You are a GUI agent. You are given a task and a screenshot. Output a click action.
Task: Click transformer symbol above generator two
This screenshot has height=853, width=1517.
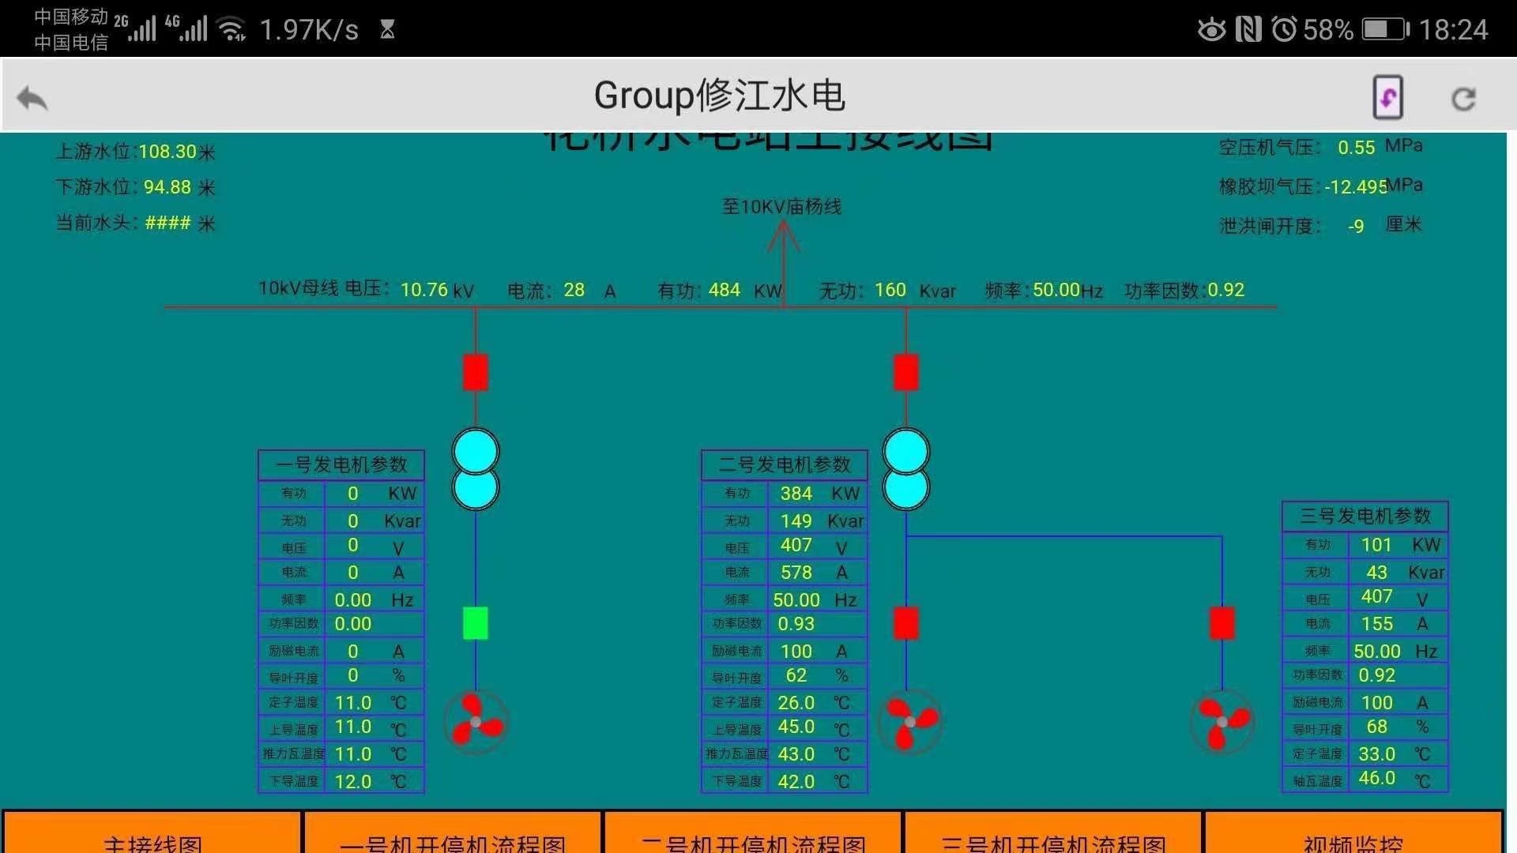[905, 469]
